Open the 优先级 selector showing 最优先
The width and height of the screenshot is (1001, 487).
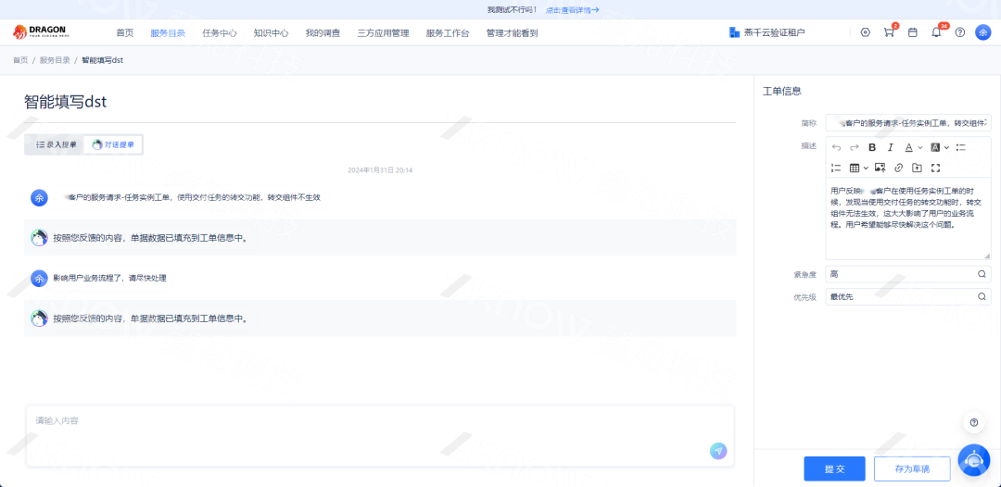907,296
